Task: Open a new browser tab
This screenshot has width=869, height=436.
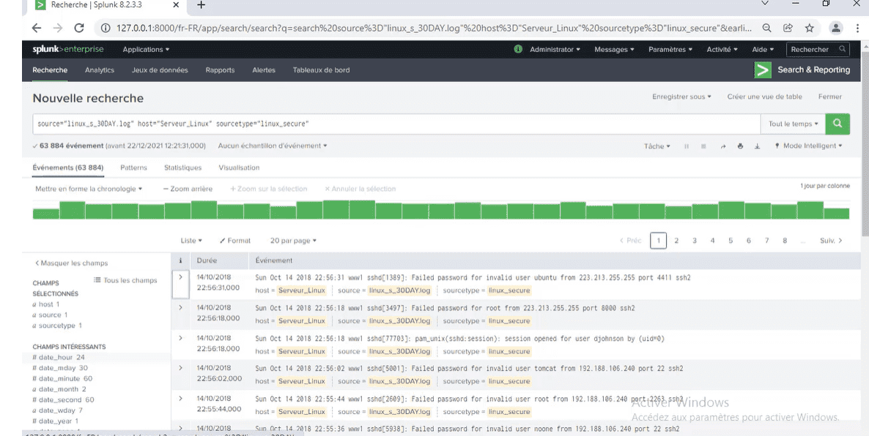Action: point(201,5)
